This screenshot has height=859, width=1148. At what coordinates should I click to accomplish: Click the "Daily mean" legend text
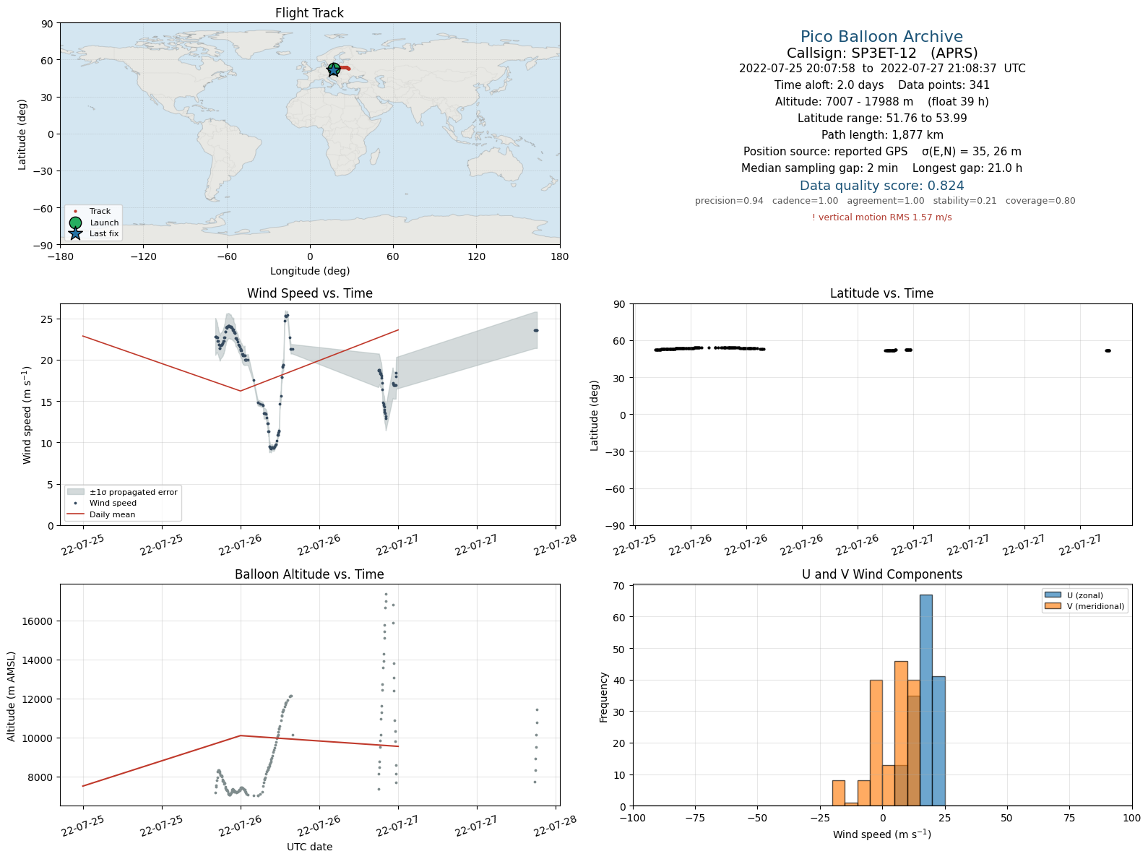point(112,514)
